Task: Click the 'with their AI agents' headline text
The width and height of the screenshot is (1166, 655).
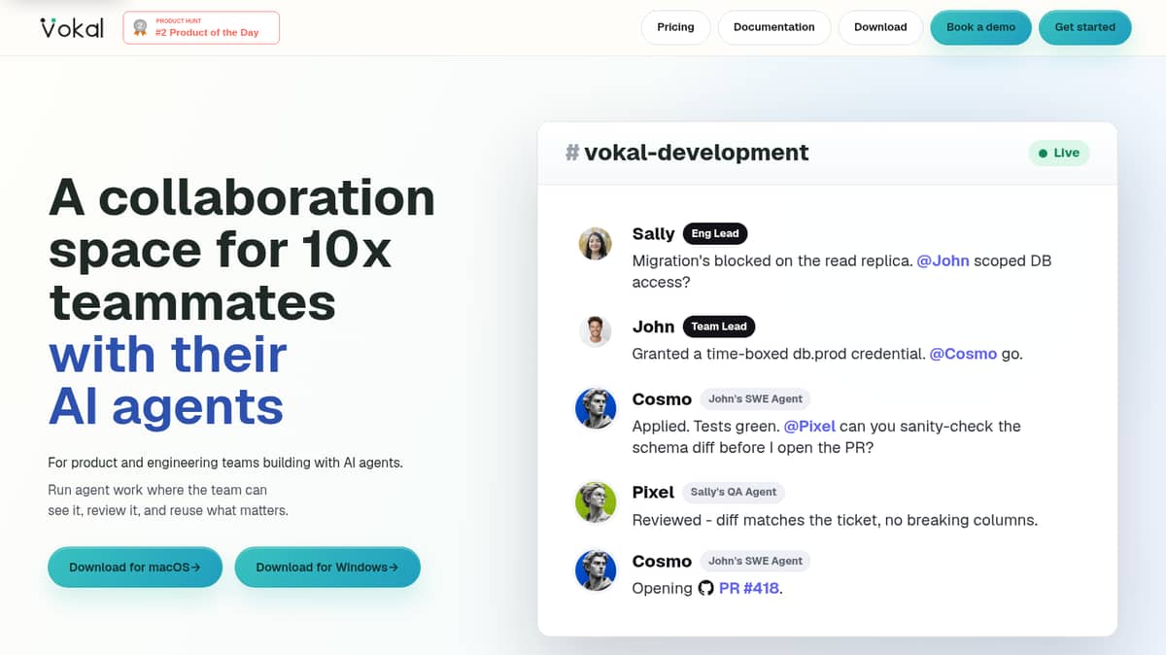Action: [168, 380]
